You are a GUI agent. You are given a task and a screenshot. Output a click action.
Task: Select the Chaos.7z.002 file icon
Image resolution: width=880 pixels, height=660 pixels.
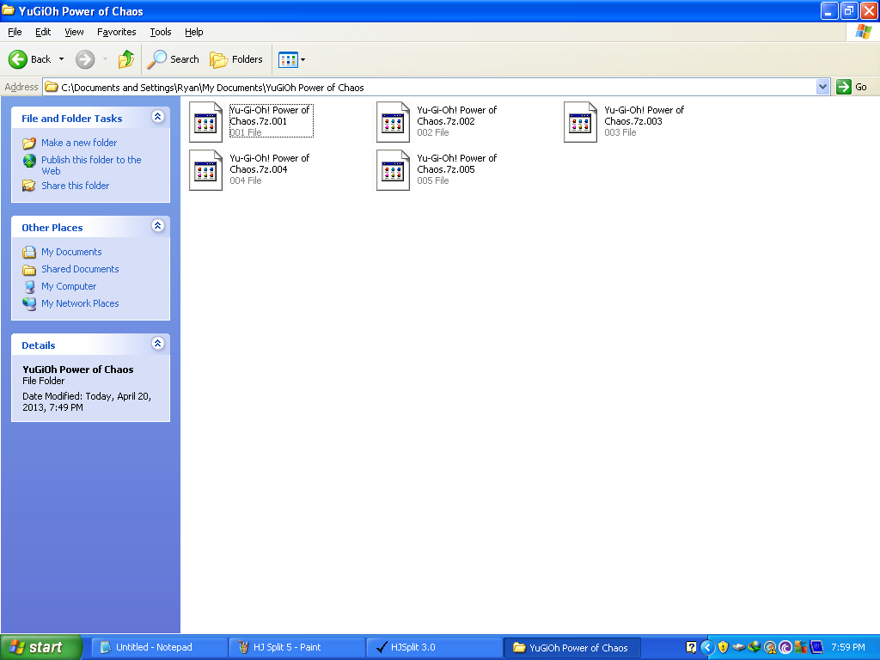point(393,122)
